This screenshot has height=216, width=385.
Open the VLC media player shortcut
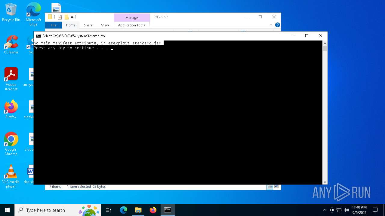click(11, 176)
